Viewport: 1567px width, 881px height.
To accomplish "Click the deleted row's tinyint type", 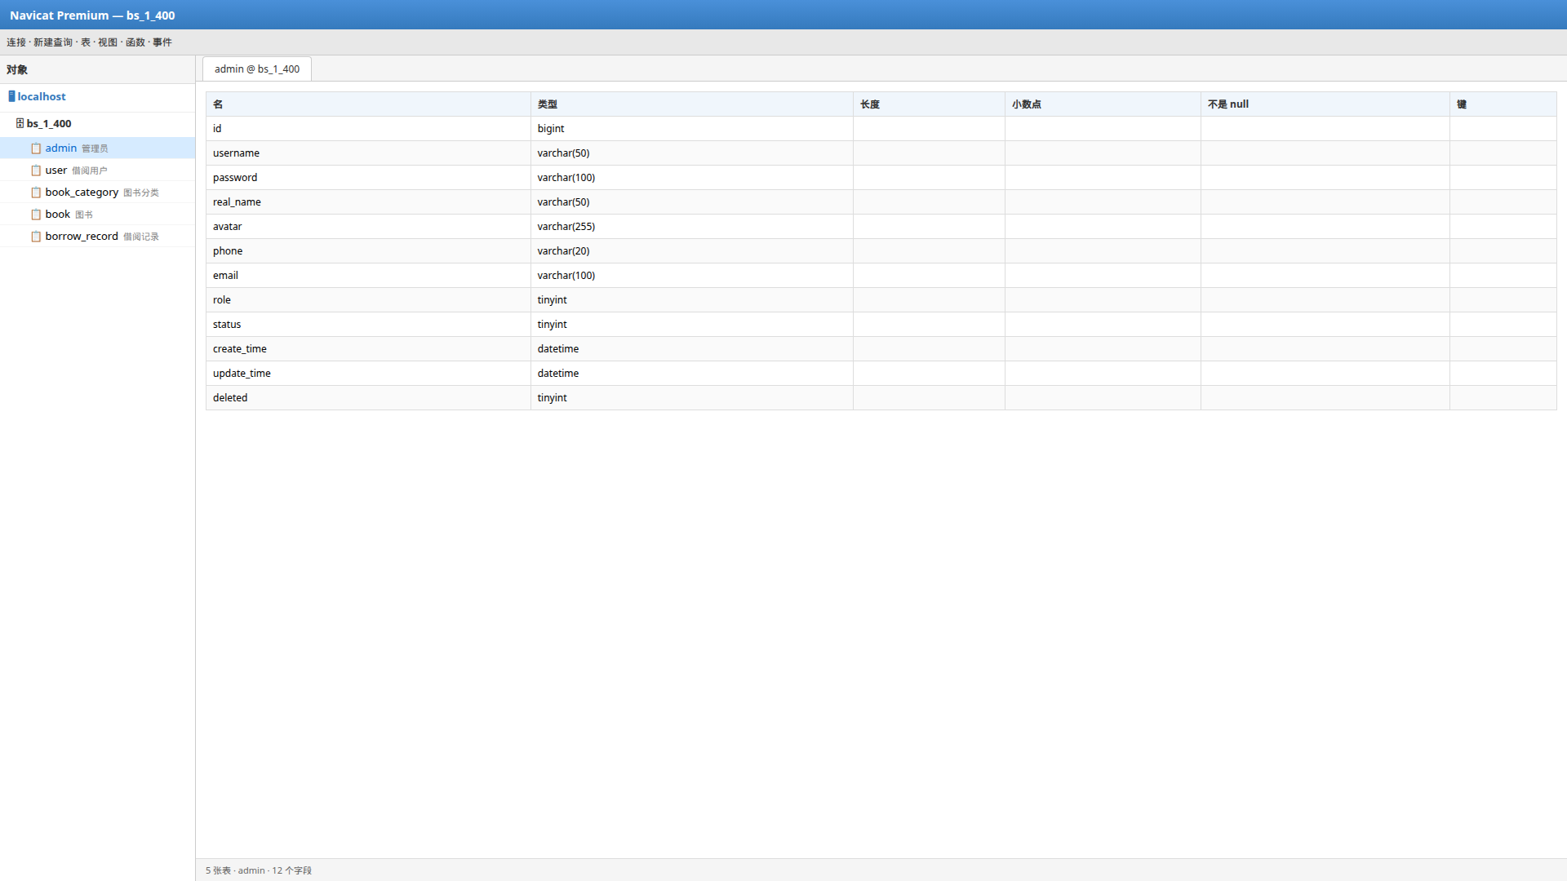I will 692,398.
